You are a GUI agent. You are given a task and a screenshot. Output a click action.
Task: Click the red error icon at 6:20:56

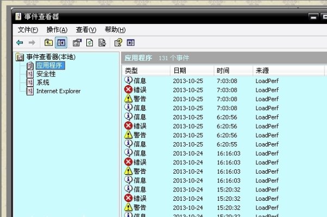pos(128,125)
